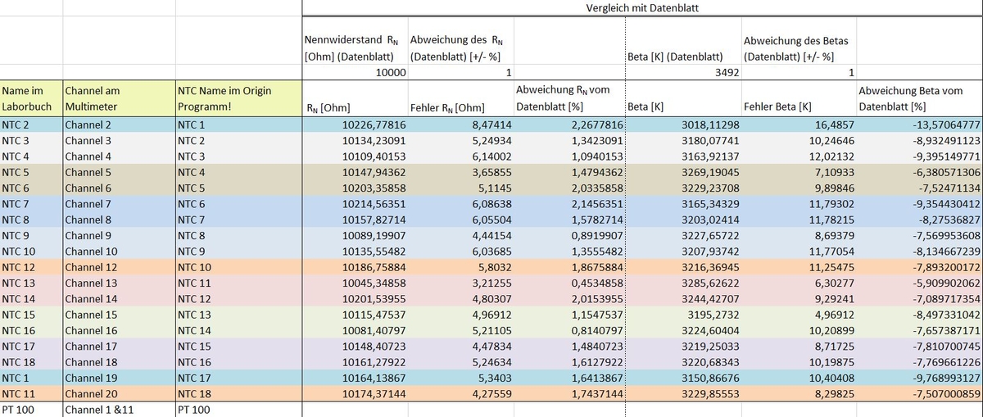The height and width of the screenshot is (417, 983).
Task: Select the 'NTC 15' laborbuch cell
Action: click(x=31, y=315)
